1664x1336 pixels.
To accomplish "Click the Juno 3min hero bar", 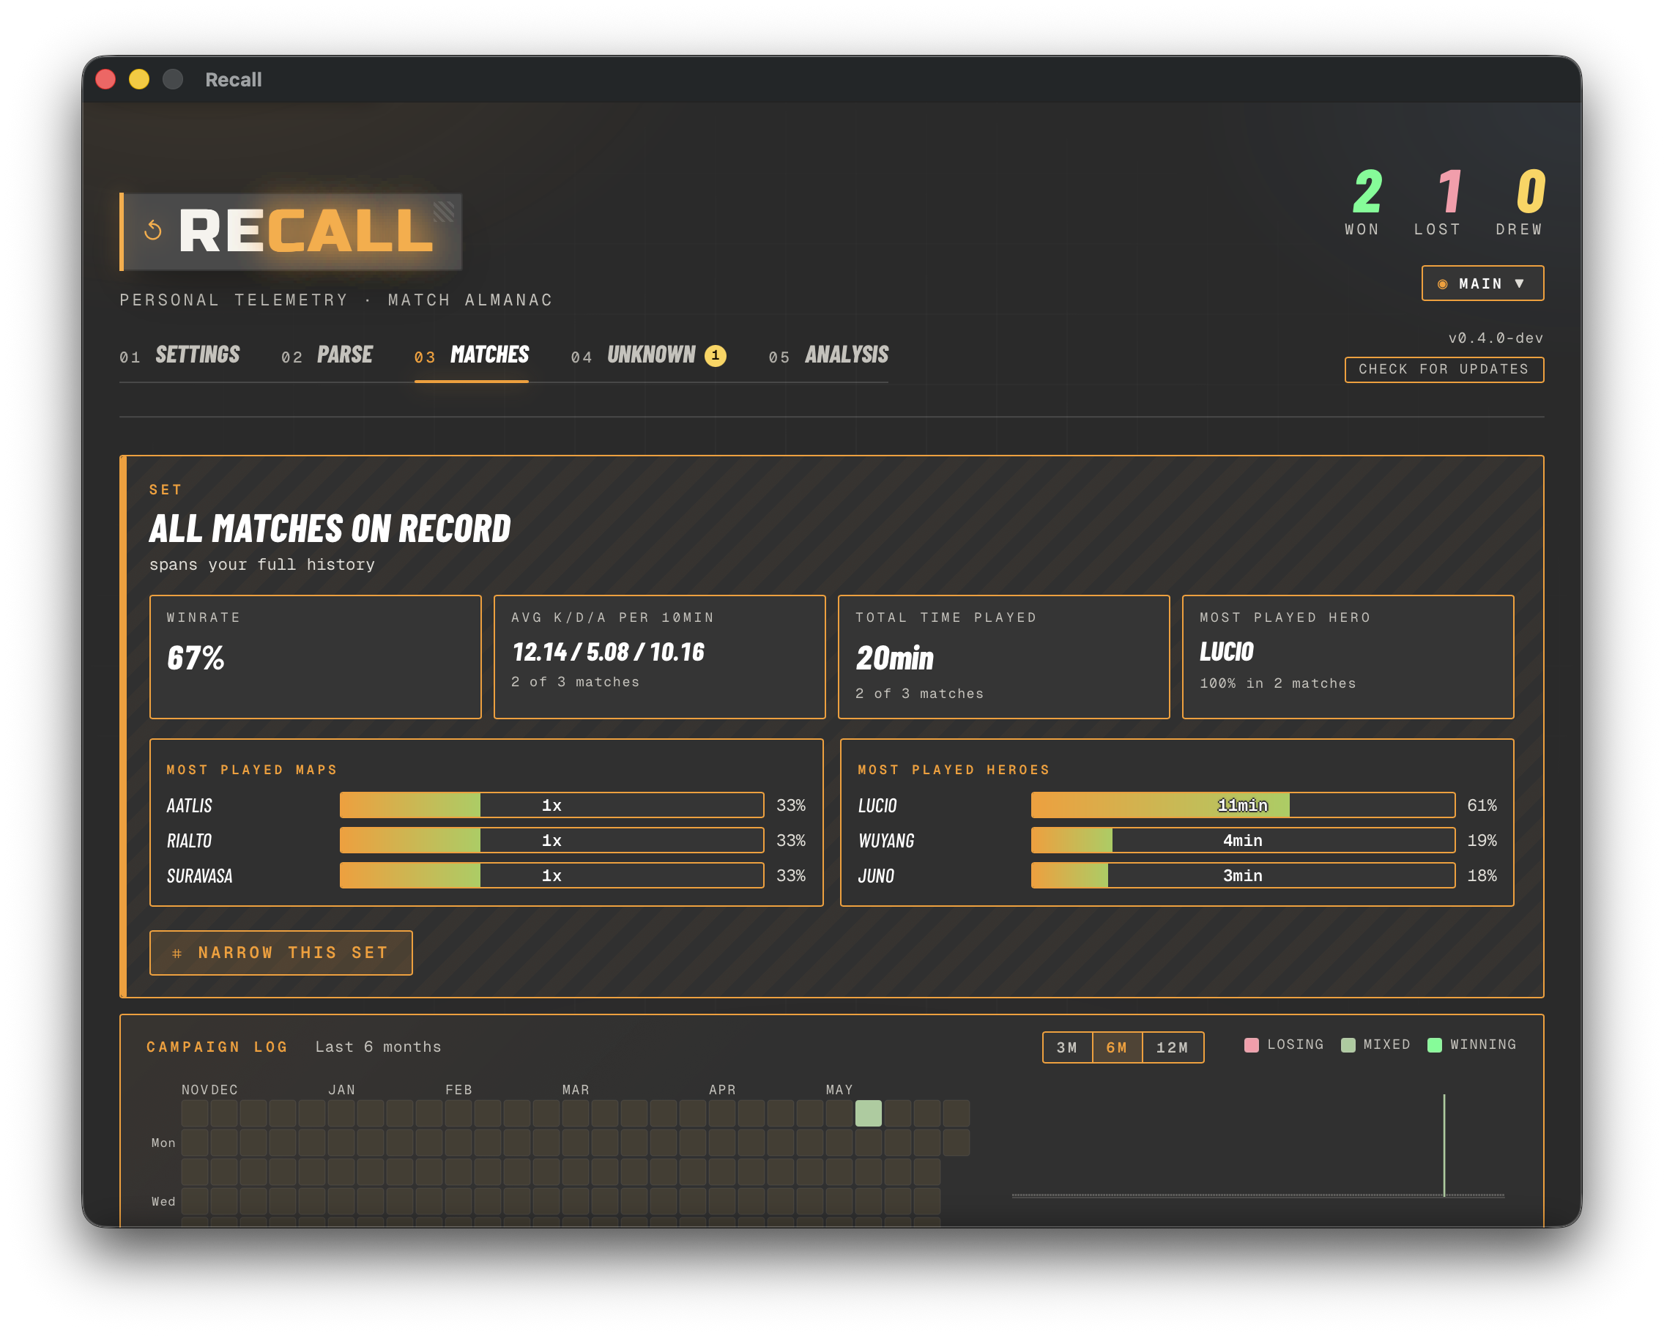I will (x=1243, y=875).
